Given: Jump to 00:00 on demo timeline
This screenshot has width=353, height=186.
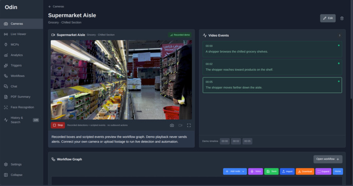Looking at the screenshot, I should pos(225,141).
